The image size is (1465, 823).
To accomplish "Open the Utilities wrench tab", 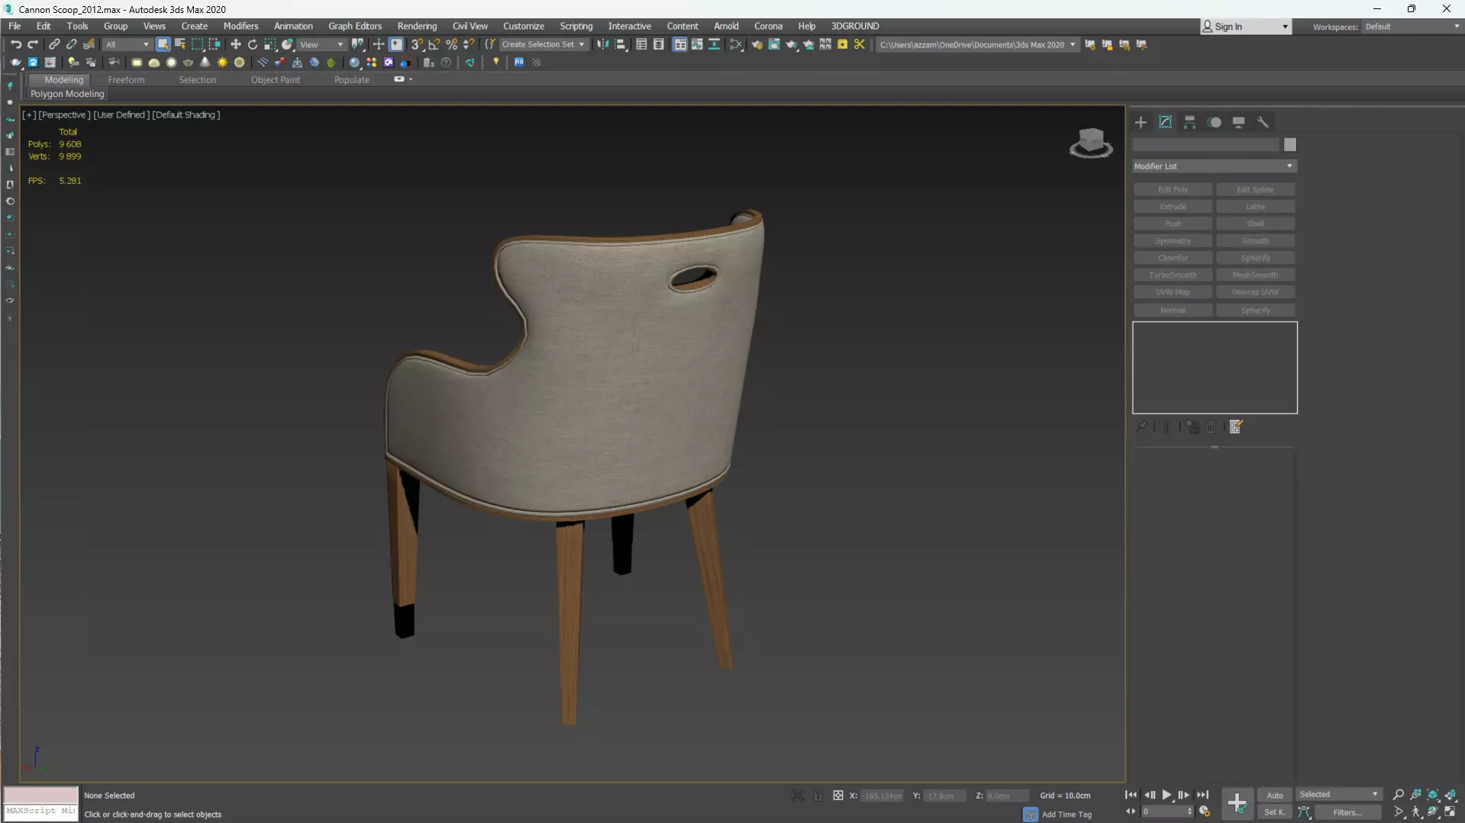I will click(1263, 122).
